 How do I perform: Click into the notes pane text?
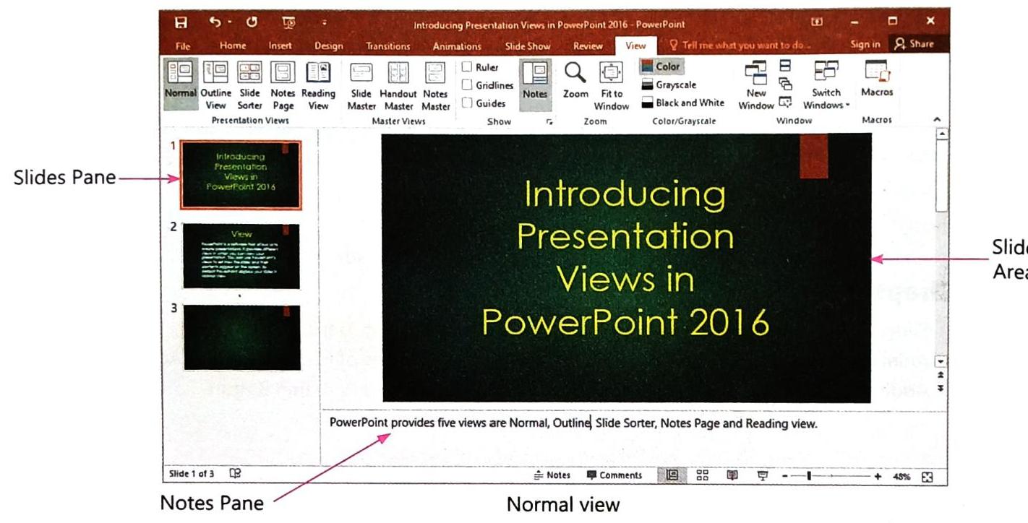click(573, 424)
